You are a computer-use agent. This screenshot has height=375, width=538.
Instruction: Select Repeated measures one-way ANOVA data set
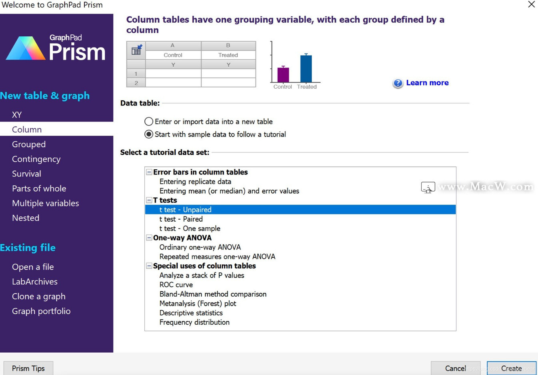pyautogui.click(x=217, y=257)
